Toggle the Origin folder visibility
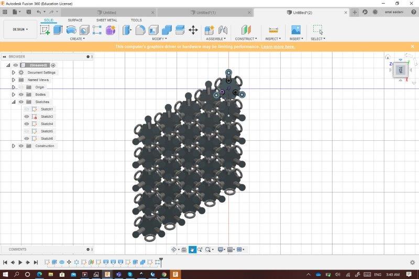The width and height of the screenshot is (419, 279). [x=21, y=87]
